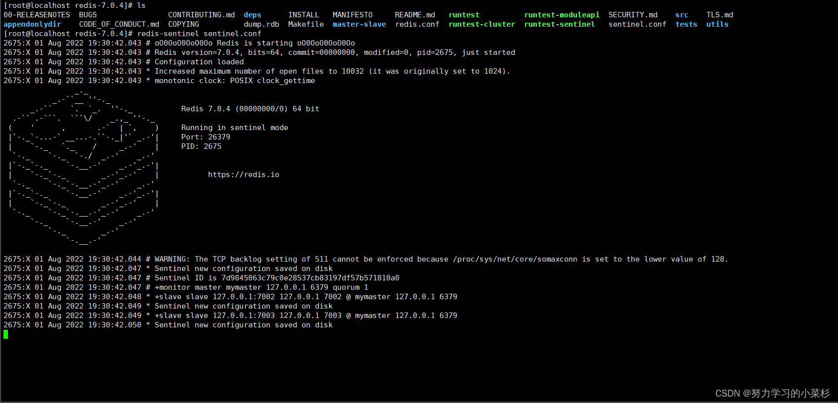
Task: Click the 'Port: 26379' text
Action: 206,137
